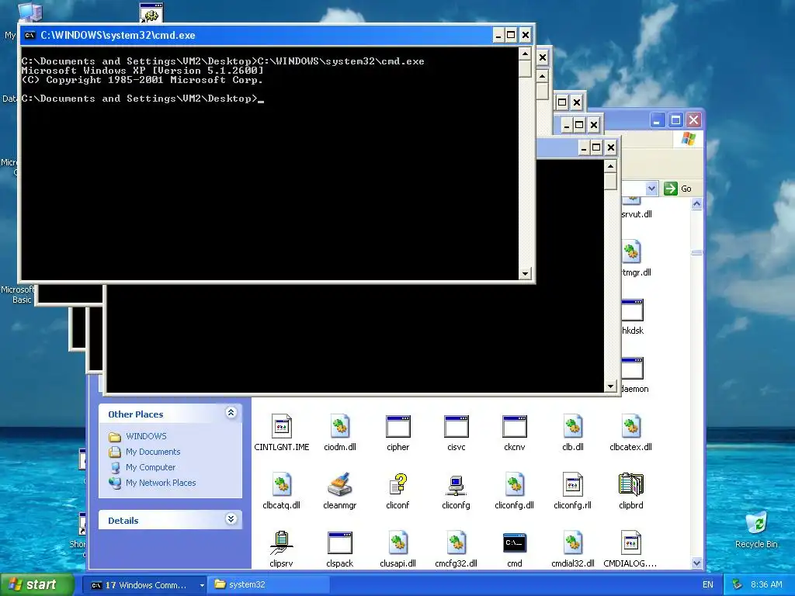
Task: Click the EN language indicator
Action: pos(708,585)
